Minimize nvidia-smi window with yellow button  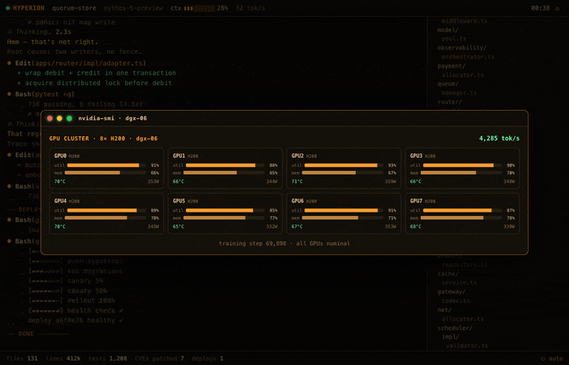point(59,118)
